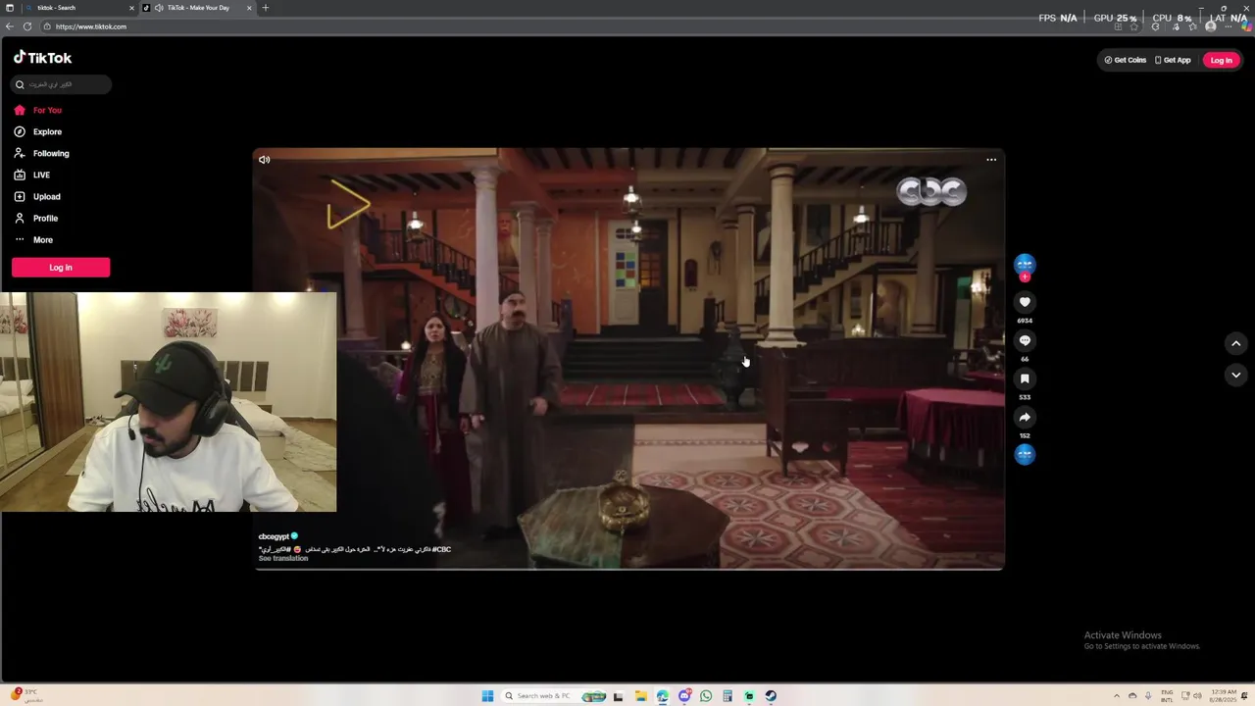Expand the More menu in sidebar

(33, 239)
